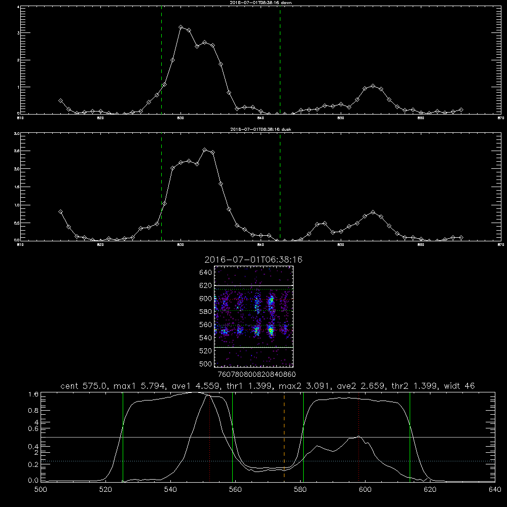The height and width of the screenshot is (507, 507).
Task: Select the image panel title 2016-07-01T06:38:16
Action: point(253,260)
